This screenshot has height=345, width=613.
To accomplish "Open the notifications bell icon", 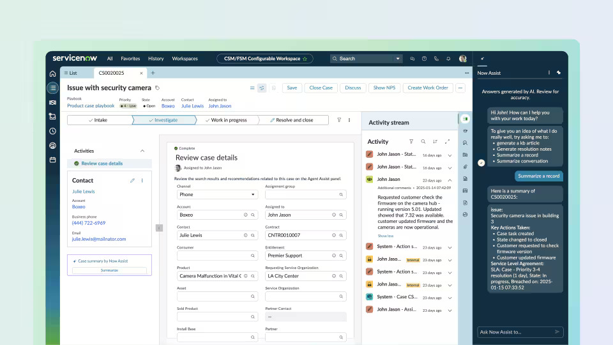I will tap(448, 59).
